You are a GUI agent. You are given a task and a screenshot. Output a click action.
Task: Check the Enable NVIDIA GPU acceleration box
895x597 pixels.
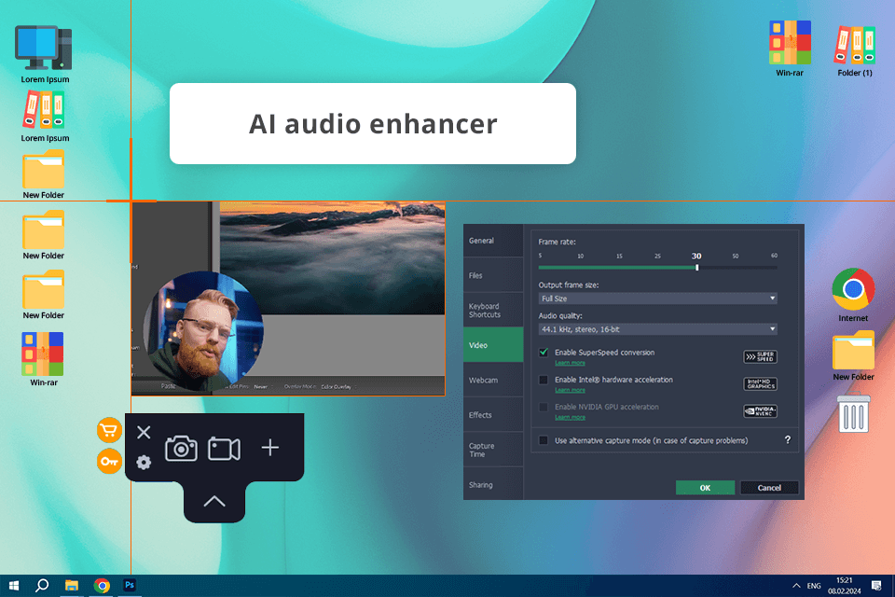coord(544,408)
